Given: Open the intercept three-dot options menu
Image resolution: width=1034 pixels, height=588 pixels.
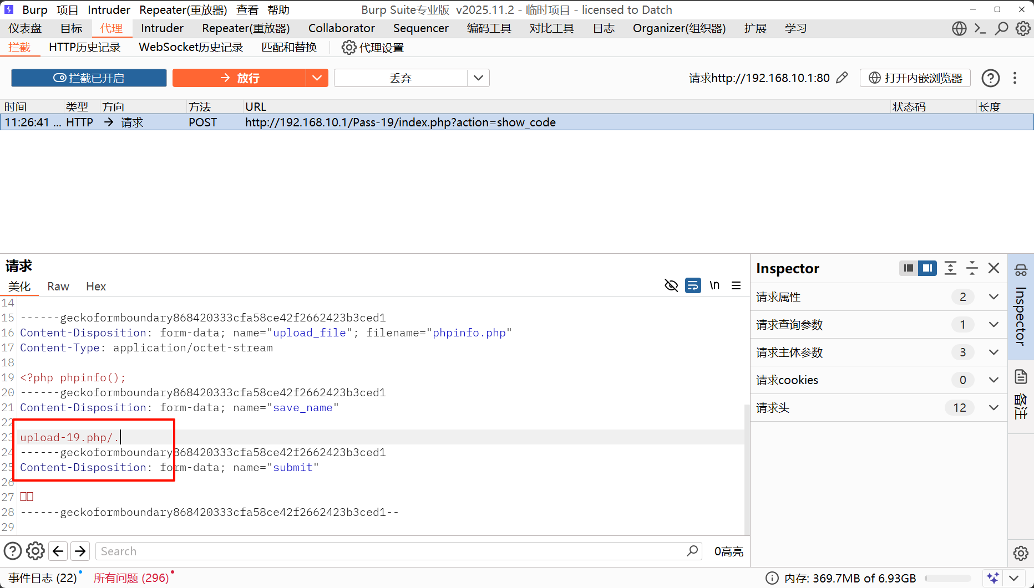Looking at the screenshot, I should coord(1015,78).
